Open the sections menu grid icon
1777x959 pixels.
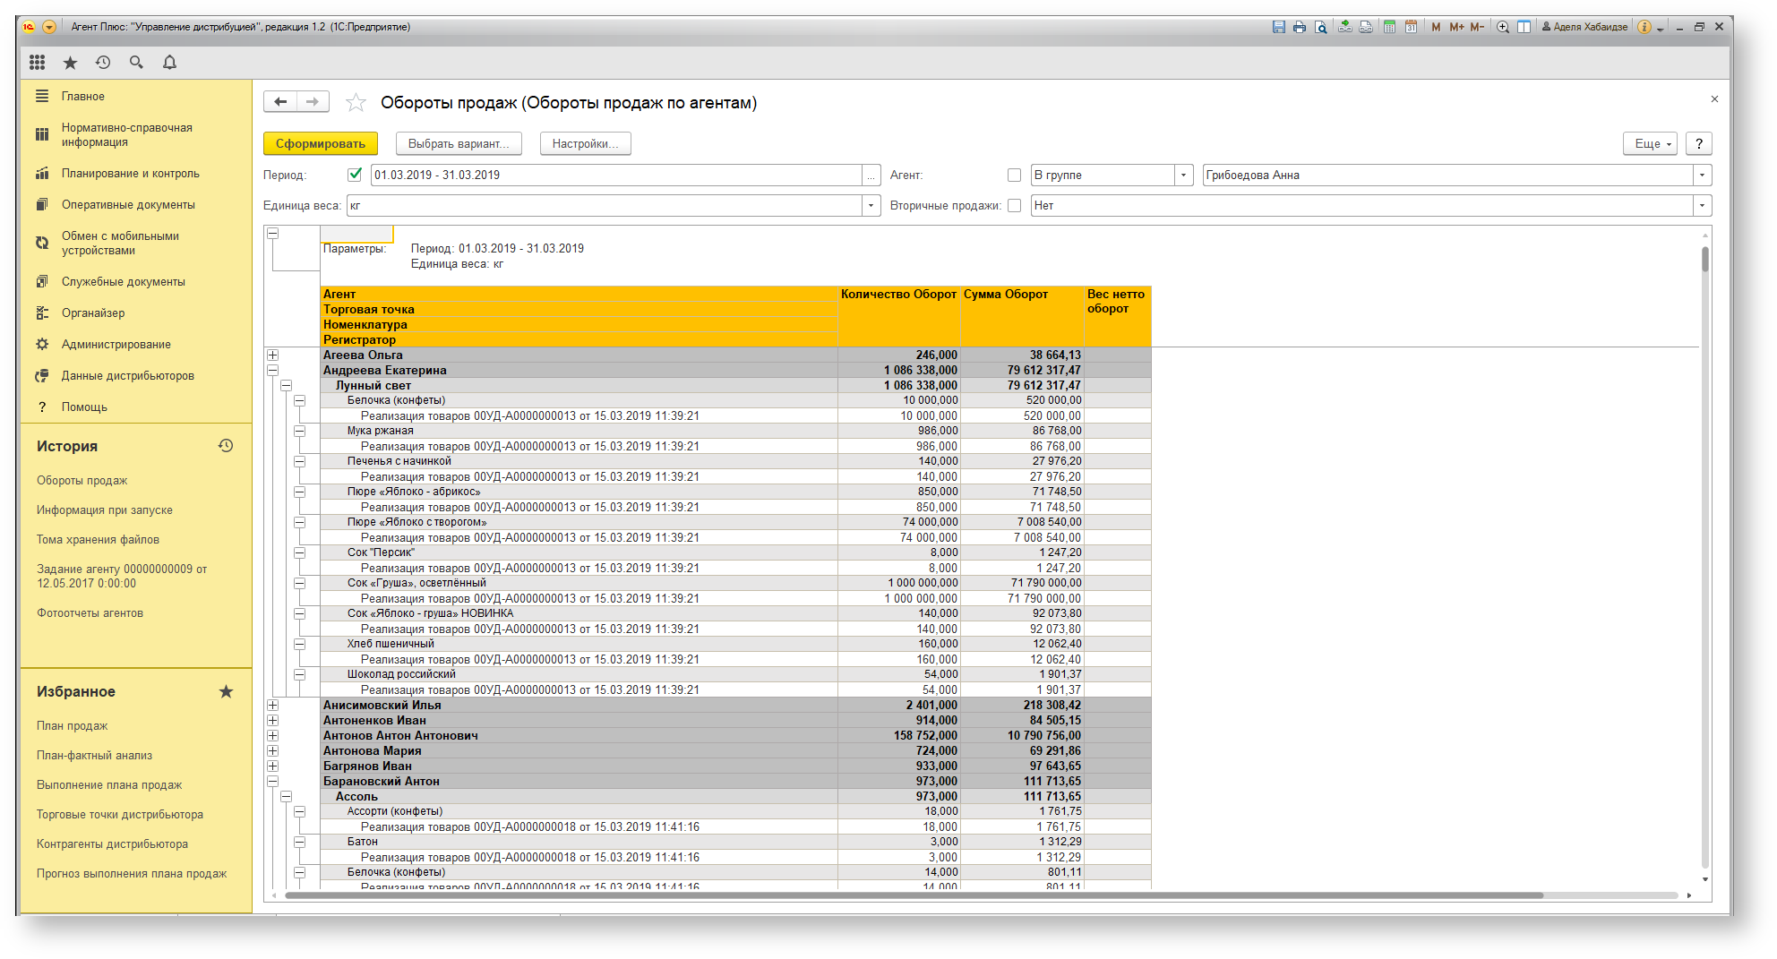pos(37,62)
